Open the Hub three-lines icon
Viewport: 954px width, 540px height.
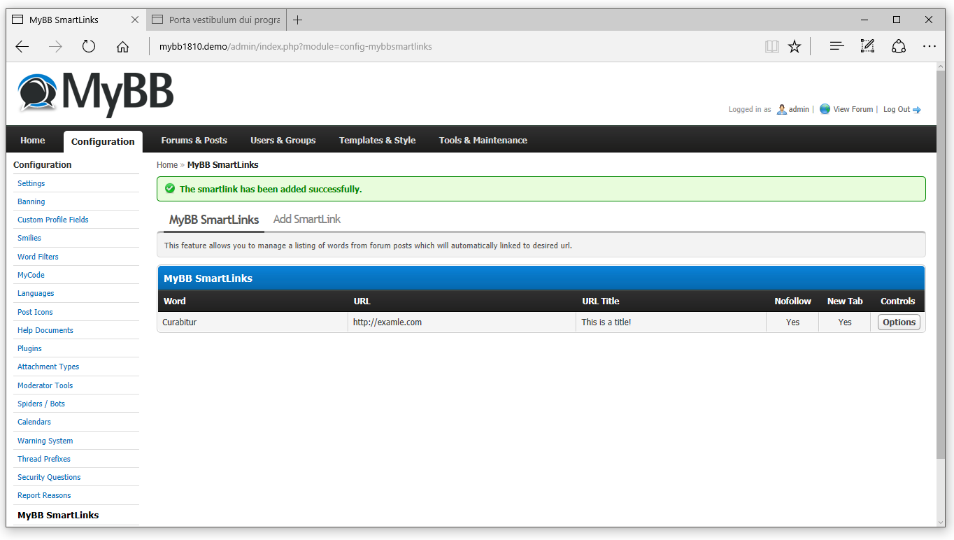836,47
